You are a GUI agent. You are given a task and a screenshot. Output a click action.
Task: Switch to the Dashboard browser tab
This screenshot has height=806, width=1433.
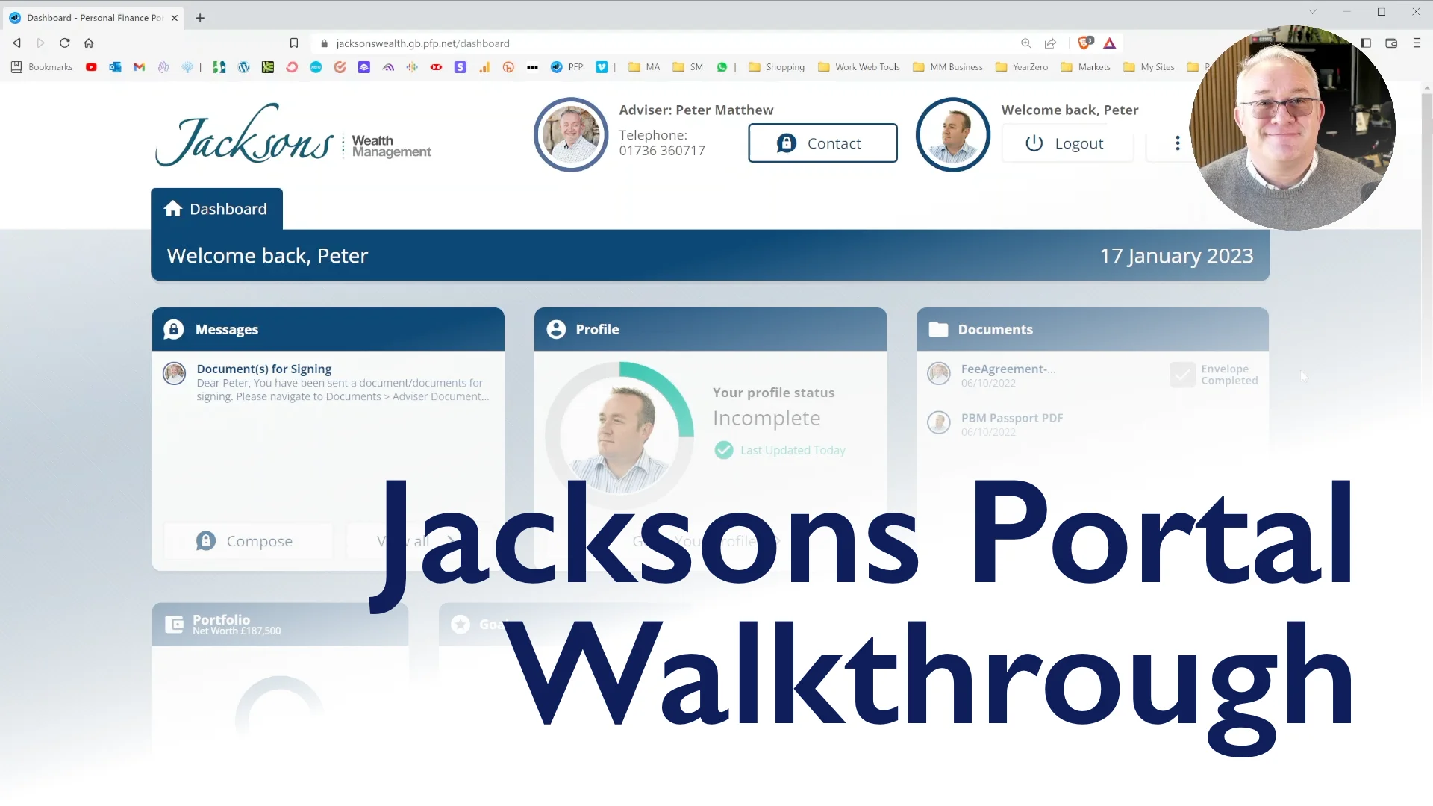coord(93,18)
